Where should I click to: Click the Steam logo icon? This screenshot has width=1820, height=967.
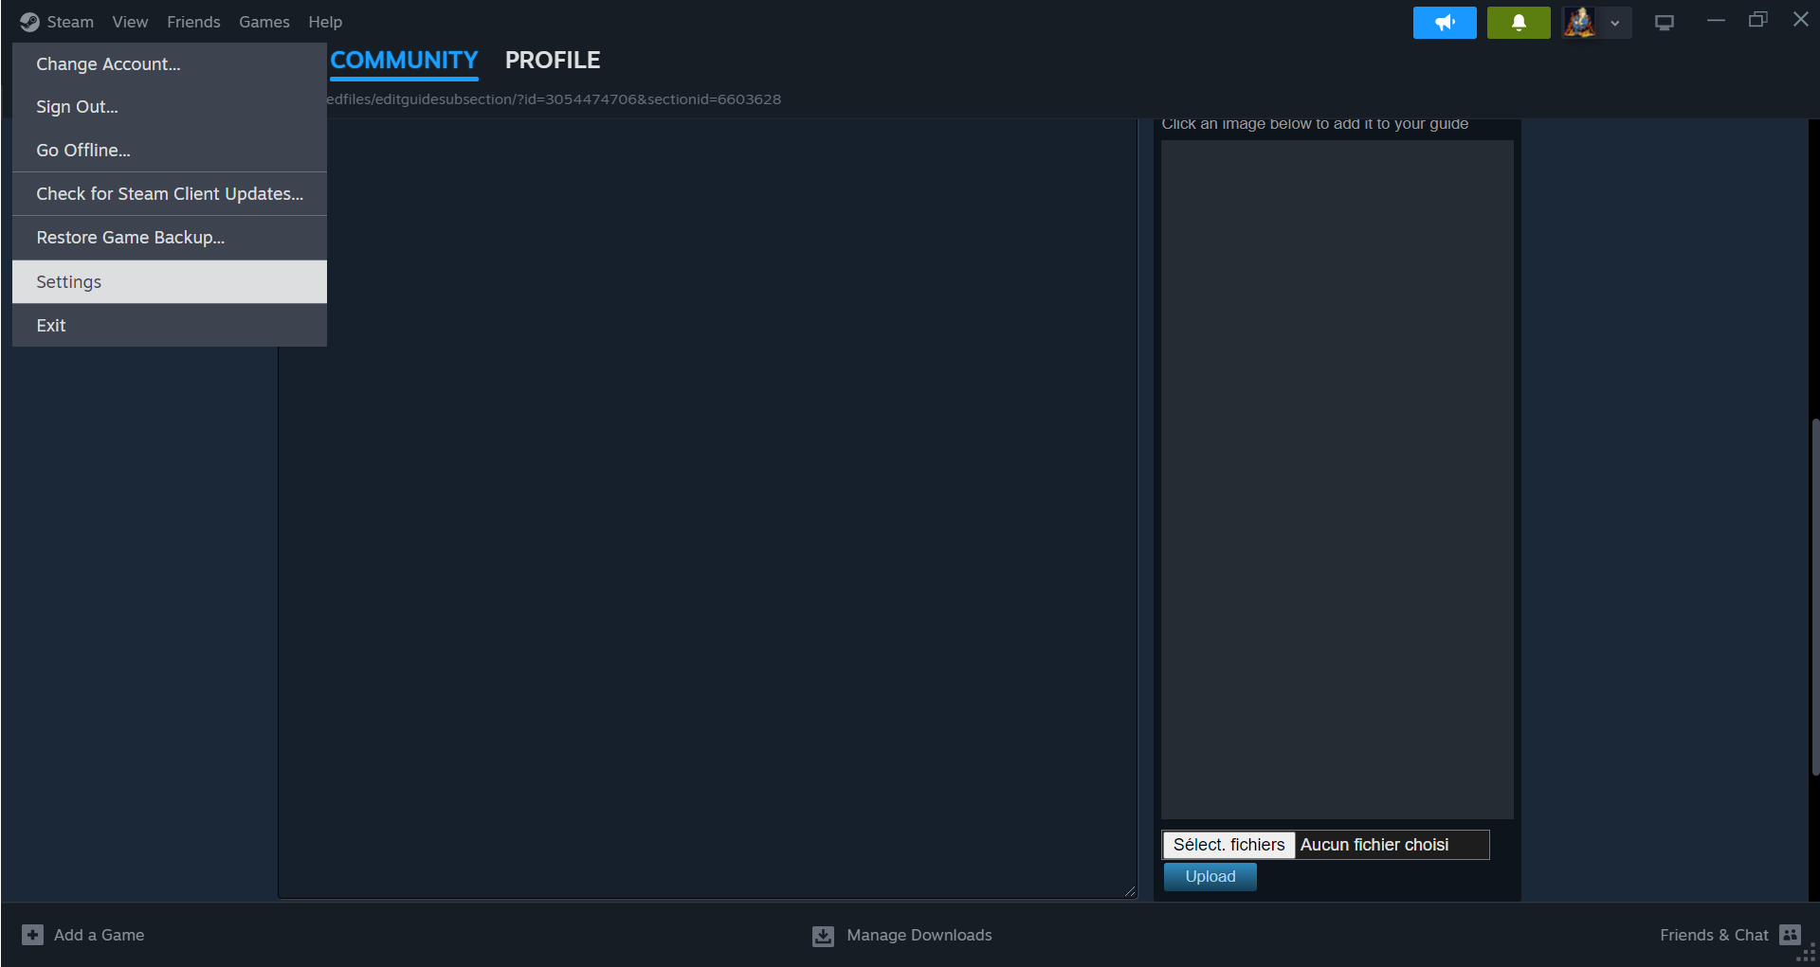(29, 22)
